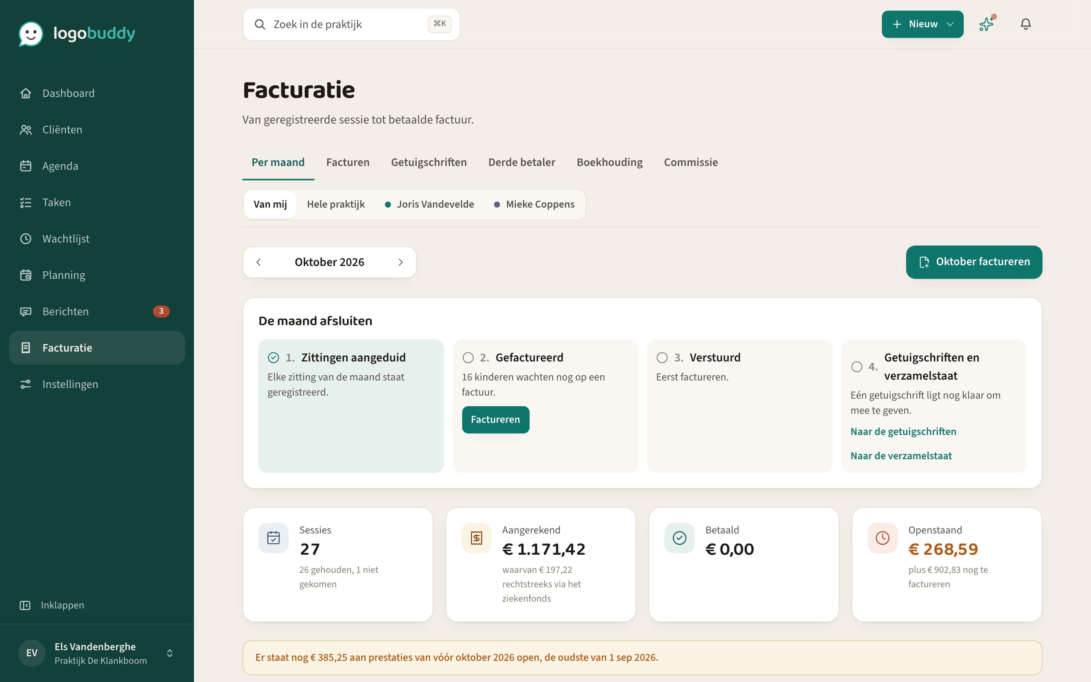The width and height of the screenshot is (1091, 682).
Task: Open the Commissie tab
Action: [691, 163]
